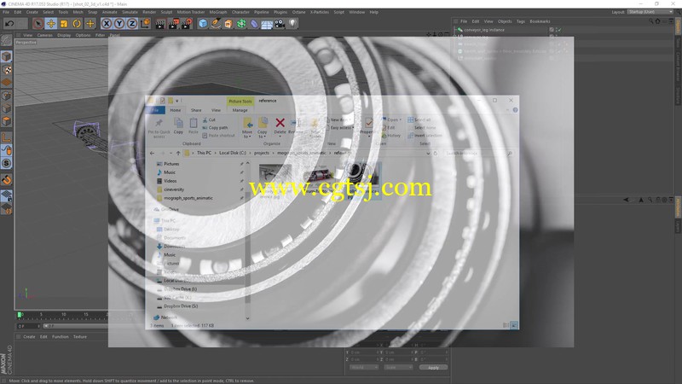
Task: Click the red X Delete icon in Explorer
Action: point(280,123)
